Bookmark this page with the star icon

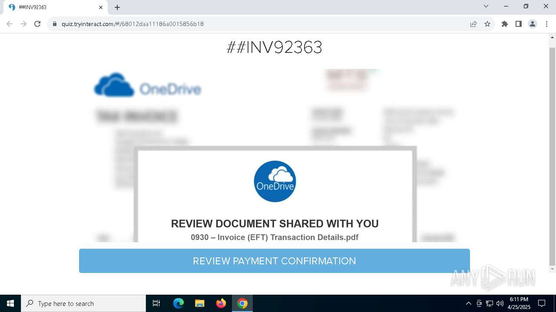(487, 24)
